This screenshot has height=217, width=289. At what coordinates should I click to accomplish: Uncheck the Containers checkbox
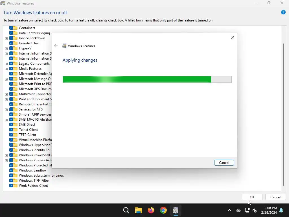[11, 28]
